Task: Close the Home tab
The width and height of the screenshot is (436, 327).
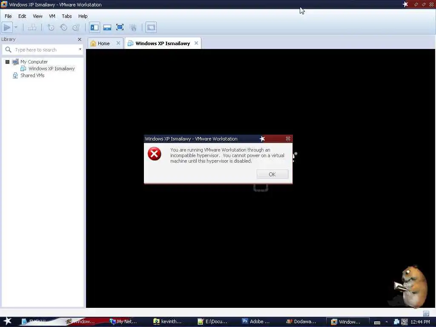Action: point(118,43)
